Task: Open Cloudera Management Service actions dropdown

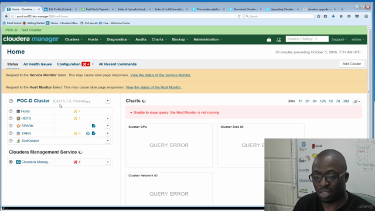Action: 108,162
